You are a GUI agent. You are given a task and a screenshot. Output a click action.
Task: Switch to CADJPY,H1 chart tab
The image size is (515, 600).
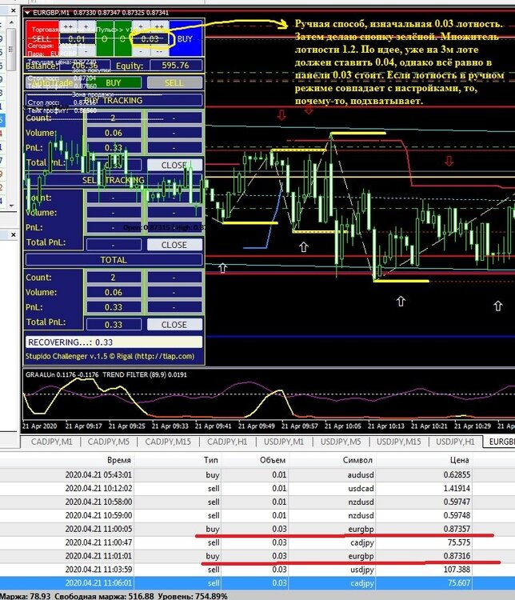tap(227, 442)
